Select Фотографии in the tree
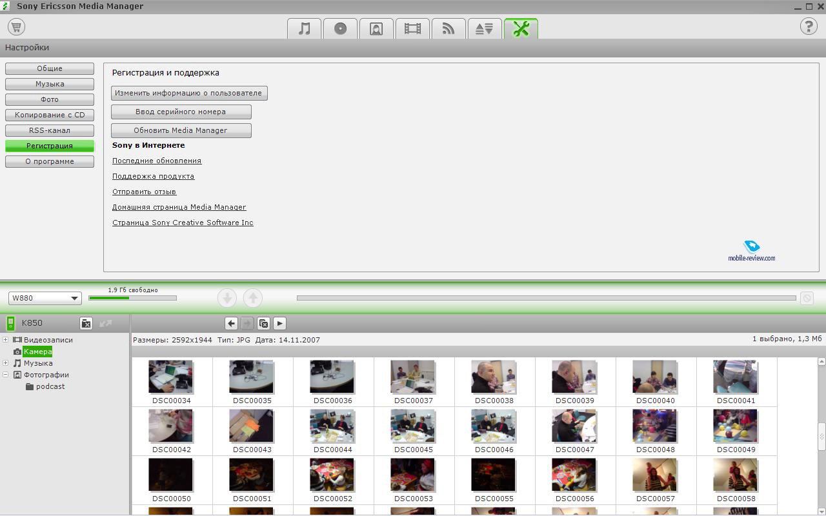 tap(46, 375)
